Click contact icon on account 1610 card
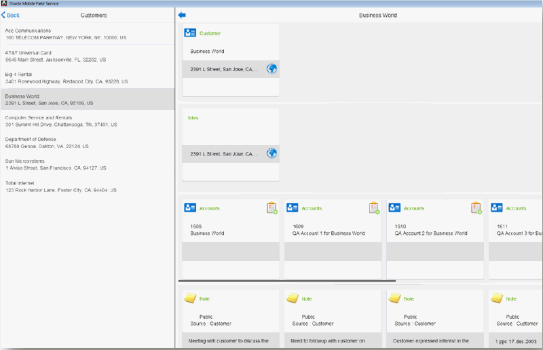This screenshot has height=350, width=543. click(x=394, y=208)
